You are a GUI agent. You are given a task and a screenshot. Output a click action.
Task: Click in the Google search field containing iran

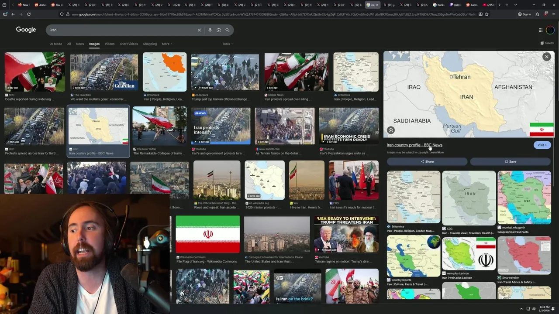click(122, 30)
